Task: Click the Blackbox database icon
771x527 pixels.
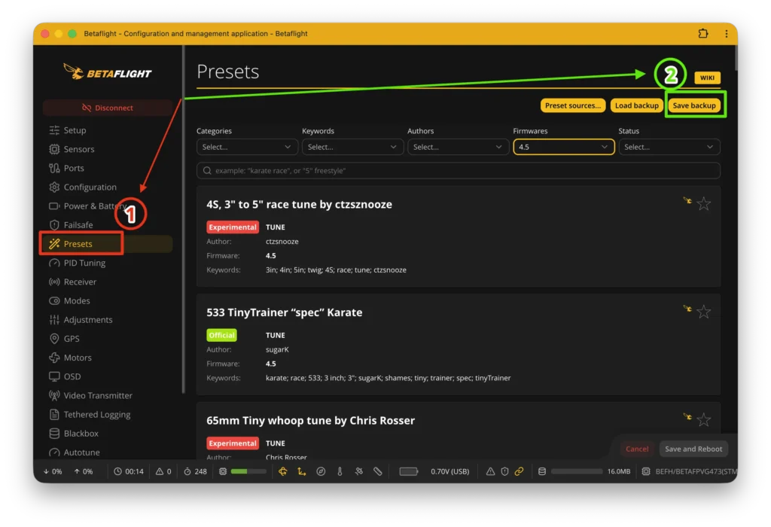Action: click(54, 433)
